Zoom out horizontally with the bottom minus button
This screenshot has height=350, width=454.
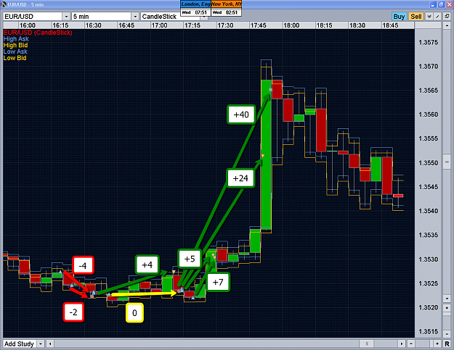(x=411, y=343)
